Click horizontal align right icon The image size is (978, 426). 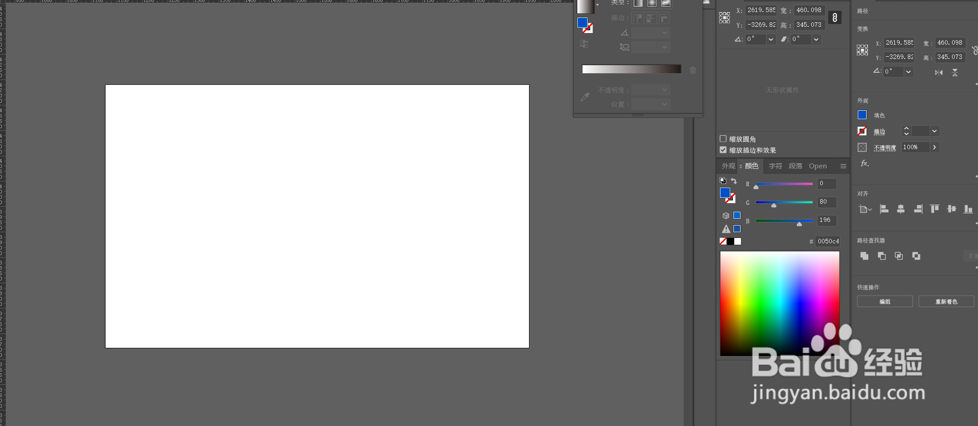(918, 209)
